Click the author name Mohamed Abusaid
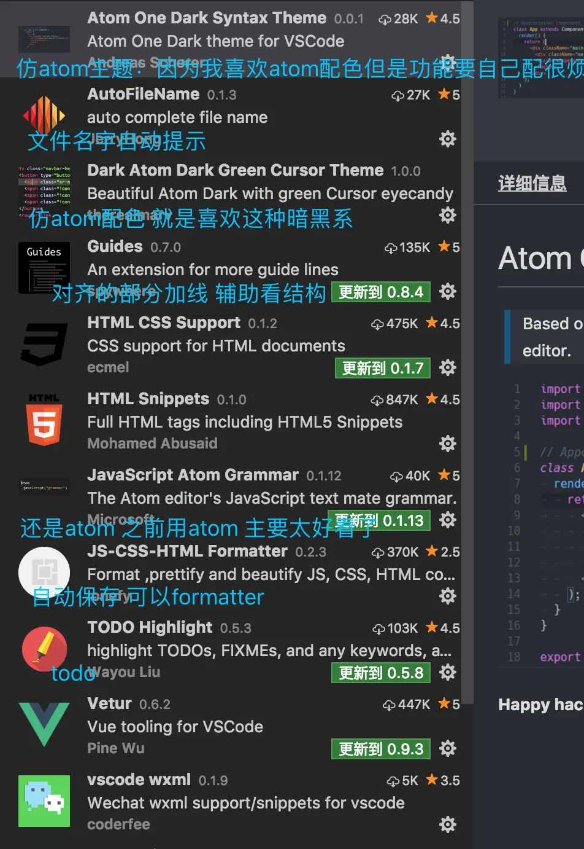 click(x=152, y=444)
